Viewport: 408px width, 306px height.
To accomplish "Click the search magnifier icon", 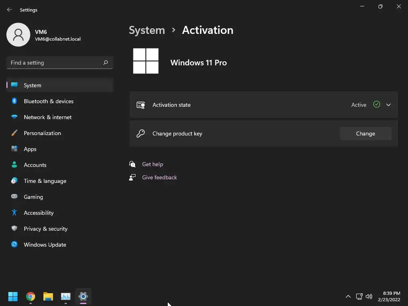I will click(105, 63).
